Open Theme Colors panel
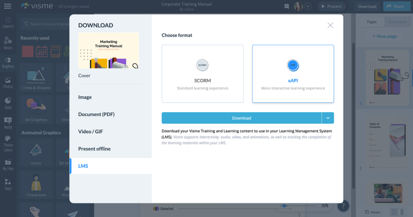The image size is (413, 217). point(8,142)
